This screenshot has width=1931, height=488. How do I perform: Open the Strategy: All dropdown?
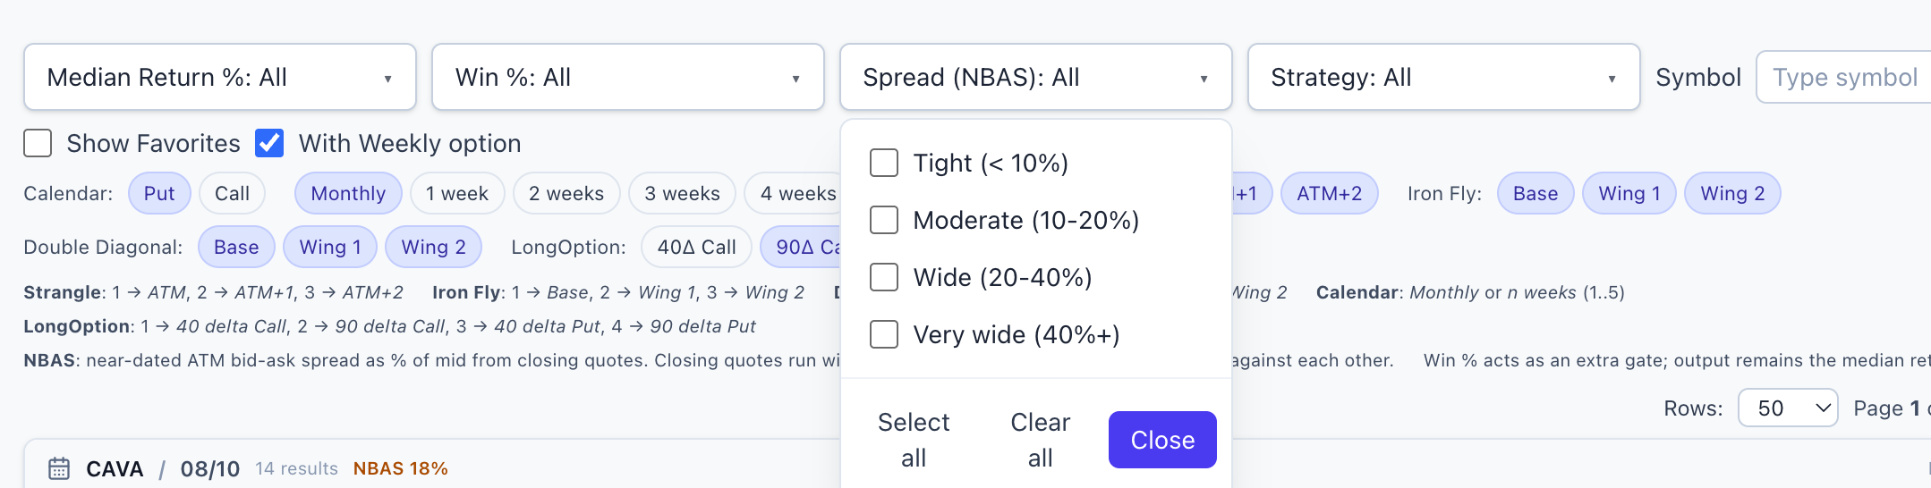[x=1444, y=77]
